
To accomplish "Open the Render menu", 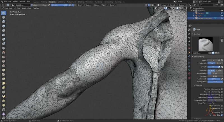I will click(x=15, y=2).
